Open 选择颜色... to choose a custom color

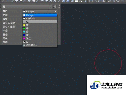point(40,45)
